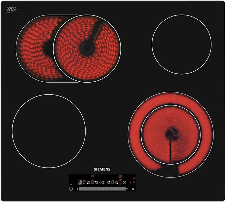
Task: Select rear-right zone selector squares
Action: click(x=108, y=182)
